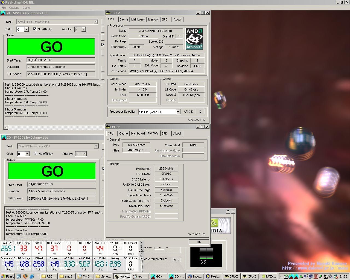Switch to About tab in lower CPU-Z

177,133
